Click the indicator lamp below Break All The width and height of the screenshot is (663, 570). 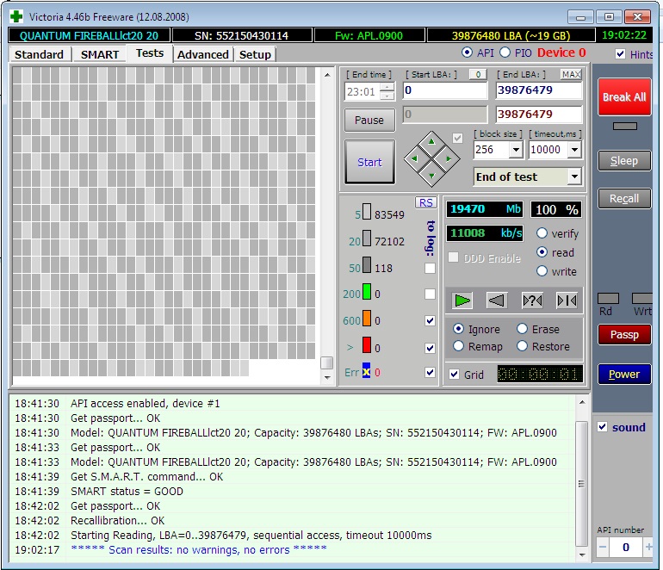tap(625, 126)
